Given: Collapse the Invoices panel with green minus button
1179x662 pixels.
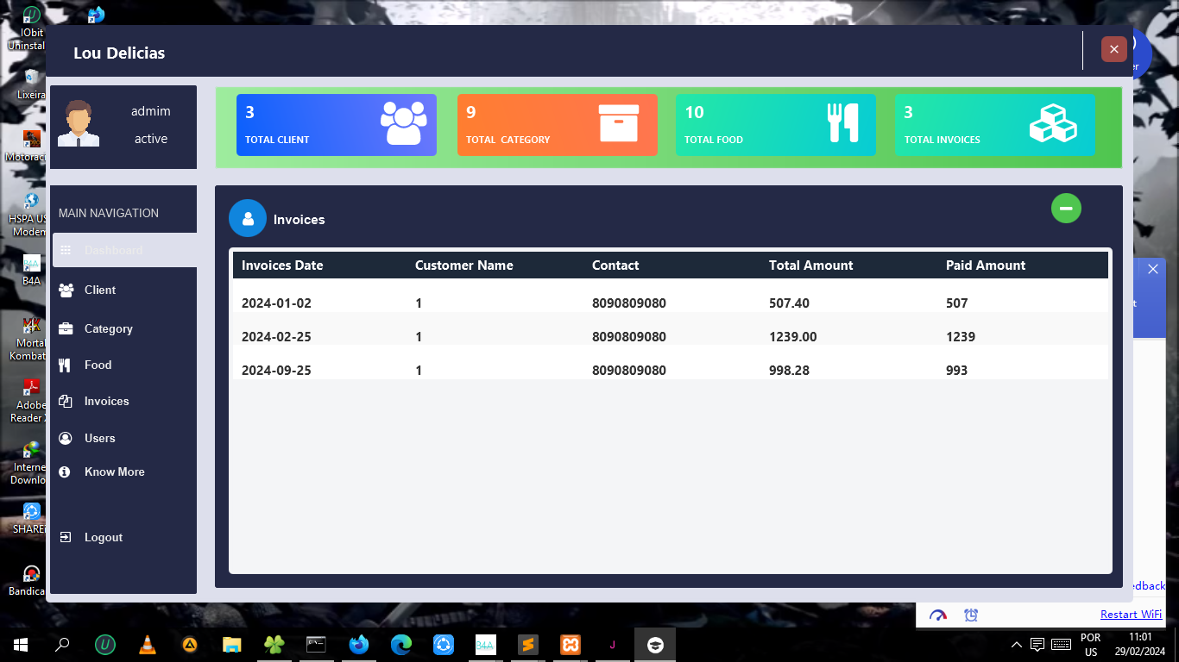Looking at the screenshot, I should 1066,208.
